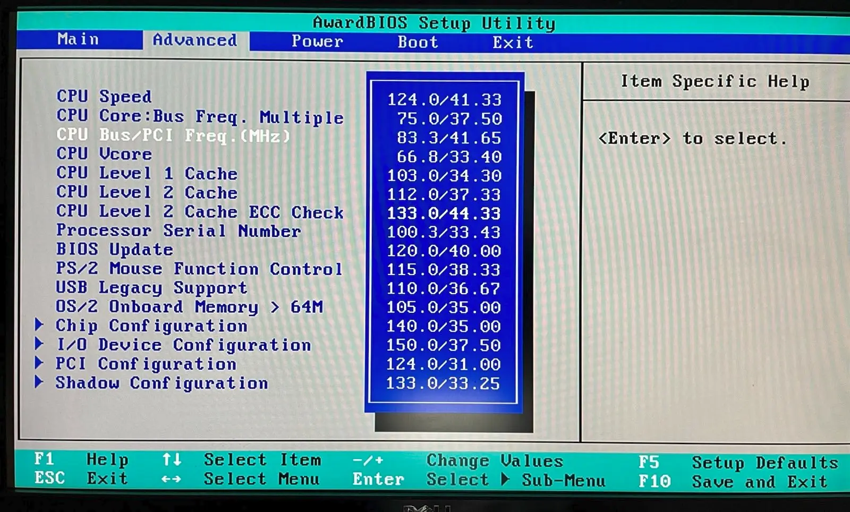Open the Chip Configuration sub-menu
This screenshot has width=850, height=512.
pos(151,326)
